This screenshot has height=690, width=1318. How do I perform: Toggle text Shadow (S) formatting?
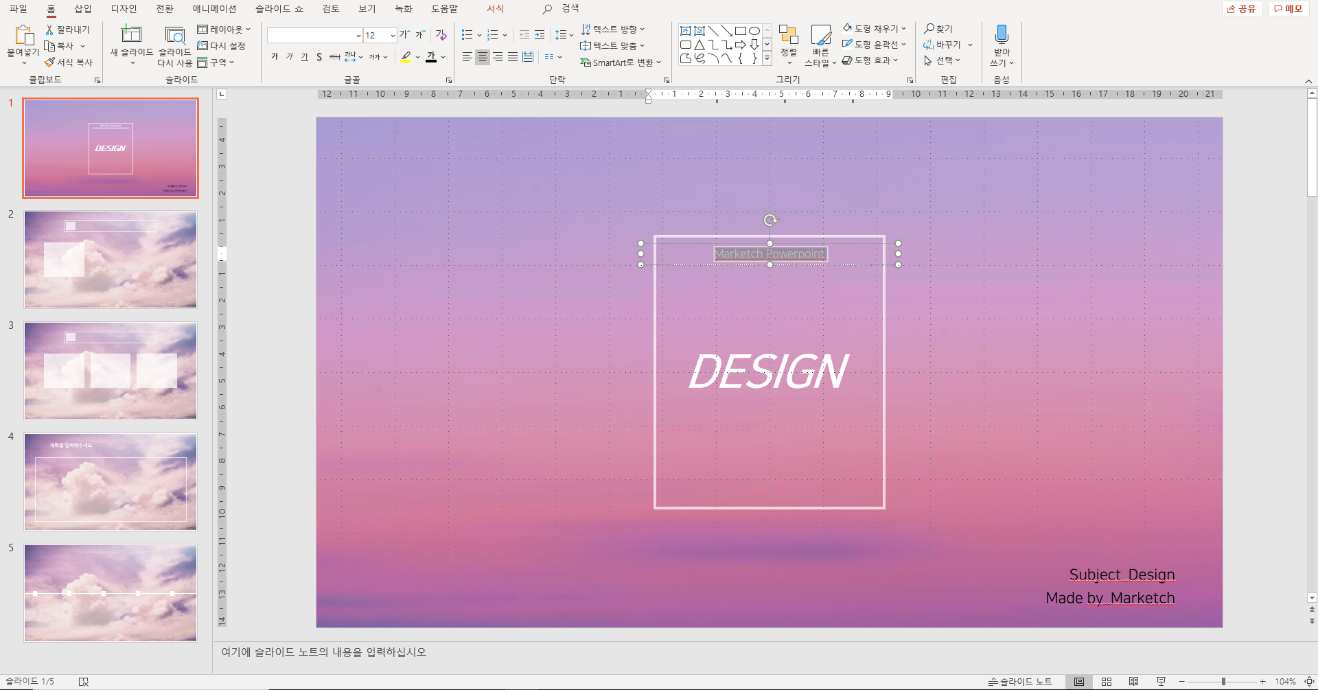tap(319, 57)
